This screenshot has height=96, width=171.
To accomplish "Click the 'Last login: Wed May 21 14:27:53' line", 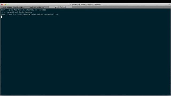I will (24, 10).
